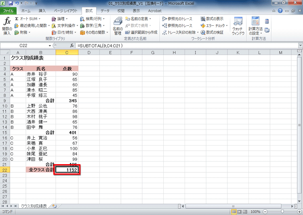The width and height of the screenshot is (303, 215).
Task: Open 計算方法の設定 options
Action: tap(255, 26)
